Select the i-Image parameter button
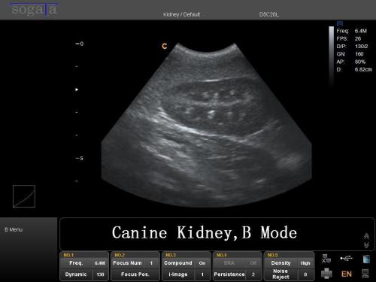The height and width of the screenshot is (282, 376). click(x=178, y=274)
